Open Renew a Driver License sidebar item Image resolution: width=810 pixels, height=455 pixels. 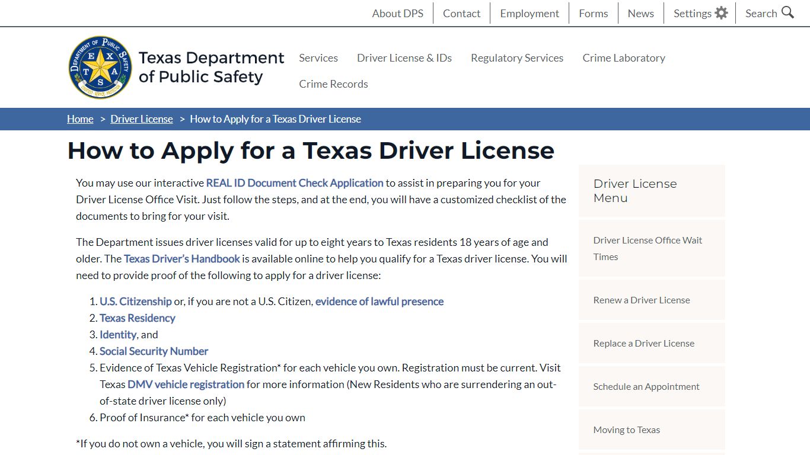point(642,300)
